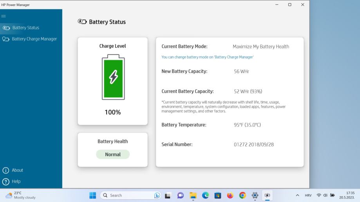Launch Microsoft Edge from taskbar
The image size is (360, 202).
(206, 195)
